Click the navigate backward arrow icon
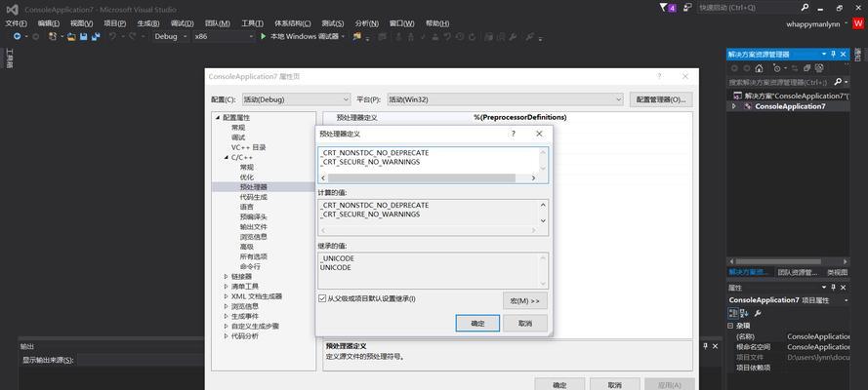 click(x=18, y=36)
